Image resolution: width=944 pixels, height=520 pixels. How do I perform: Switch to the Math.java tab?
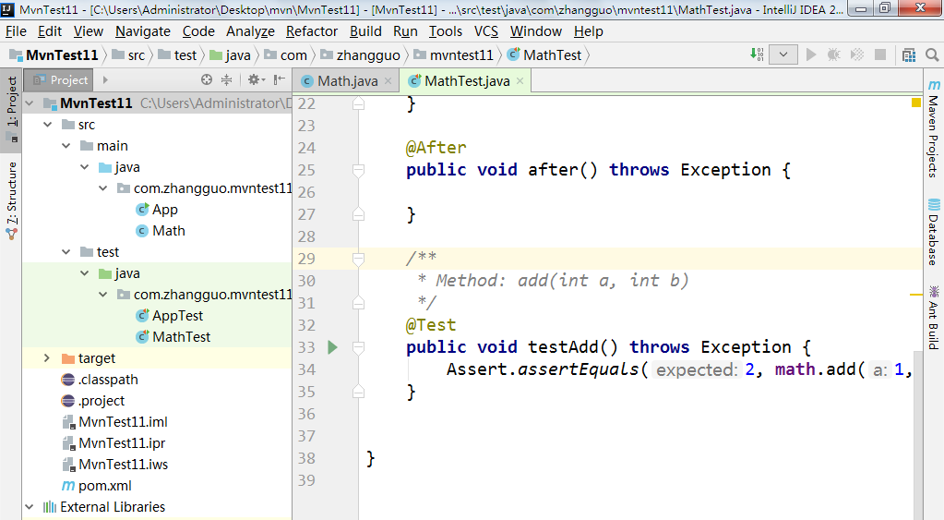point(347,80)
